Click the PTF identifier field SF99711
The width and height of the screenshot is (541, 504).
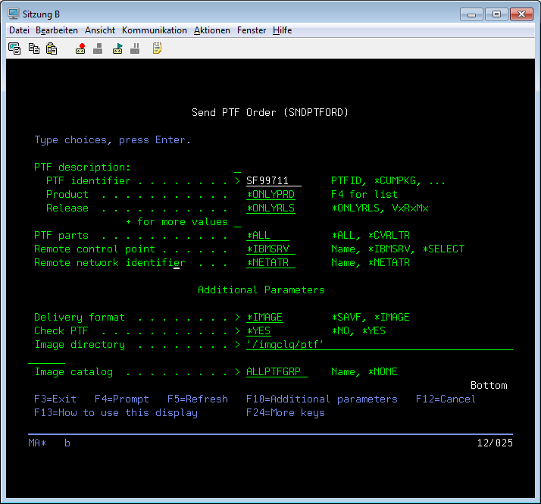(273, 181)
